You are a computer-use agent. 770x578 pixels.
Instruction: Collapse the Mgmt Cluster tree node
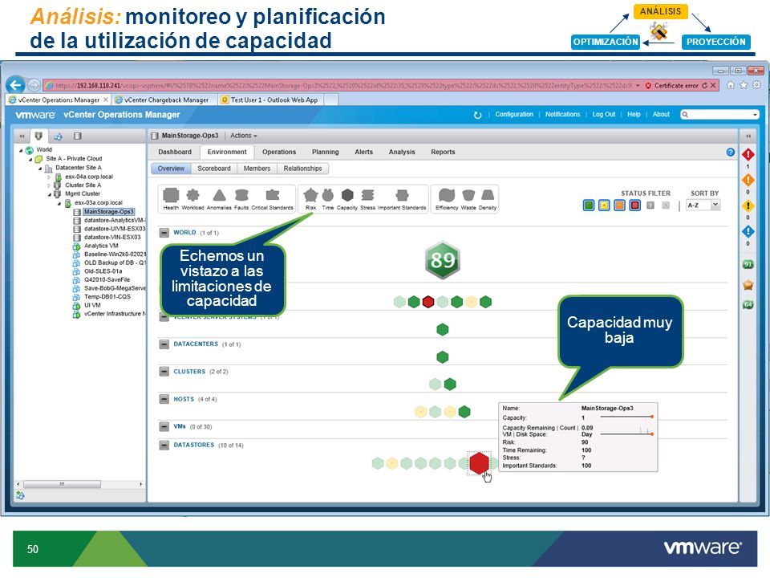coord(50,194)
